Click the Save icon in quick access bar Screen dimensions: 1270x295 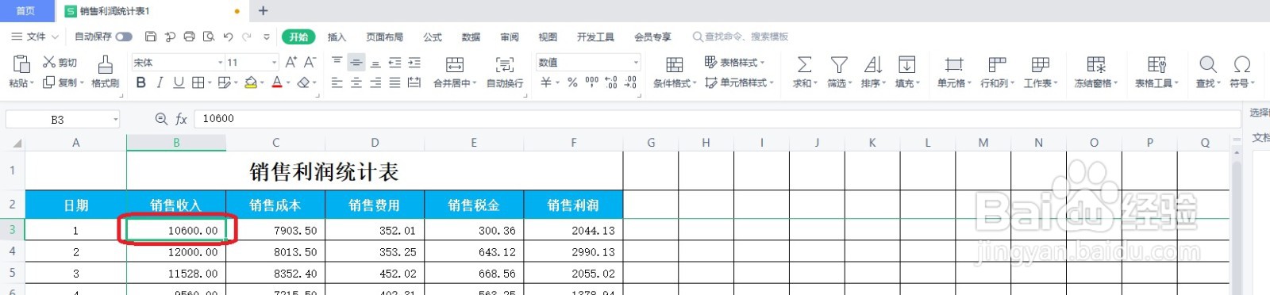pos(151,36)
